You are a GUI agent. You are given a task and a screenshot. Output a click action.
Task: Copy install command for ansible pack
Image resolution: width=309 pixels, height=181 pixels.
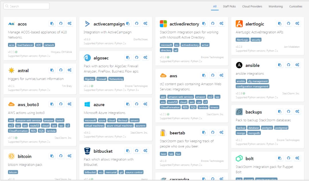[x=280, y=65]
